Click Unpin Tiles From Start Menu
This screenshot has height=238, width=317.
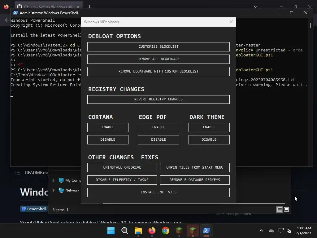click(195, 168)
